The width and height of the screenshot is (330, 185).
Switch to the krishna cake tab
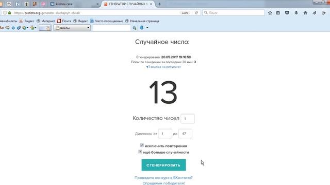(x=74, y=4)
